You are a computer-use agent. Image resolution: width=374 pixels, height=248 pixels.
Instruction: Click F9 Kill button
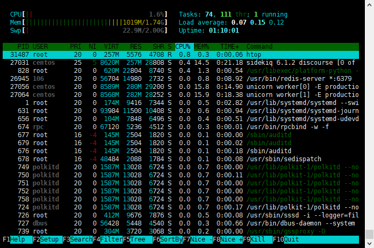pos(258,239)
